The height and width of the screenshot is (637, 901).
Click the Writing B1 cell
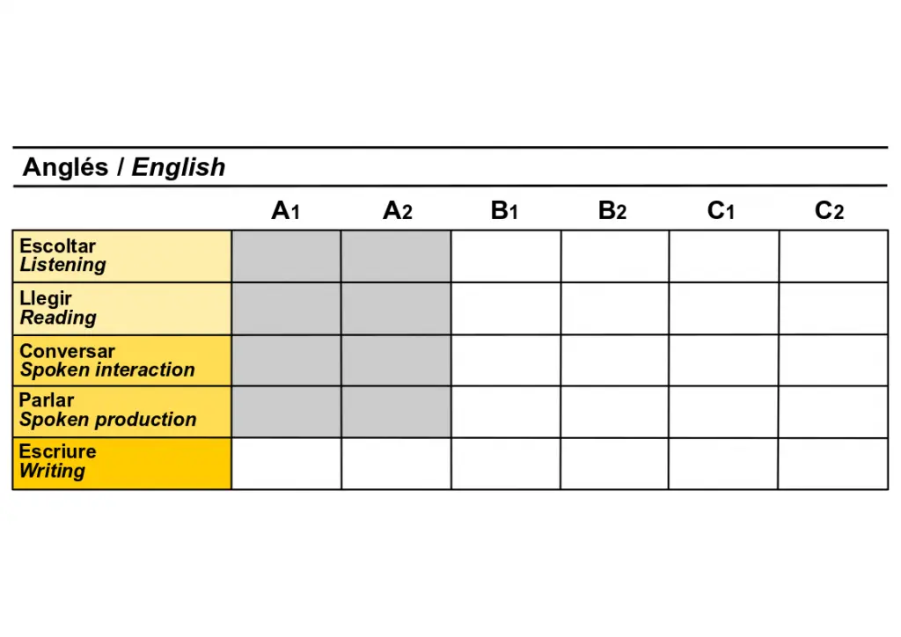coord(505,463)
